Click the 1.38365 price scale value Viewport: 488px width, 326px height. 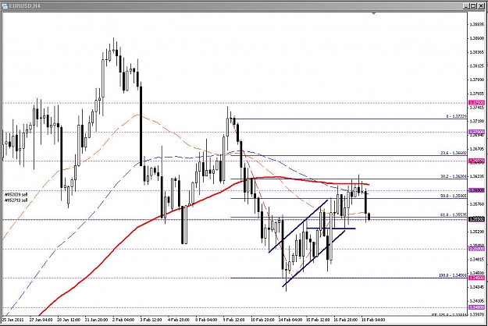point(477,52)
